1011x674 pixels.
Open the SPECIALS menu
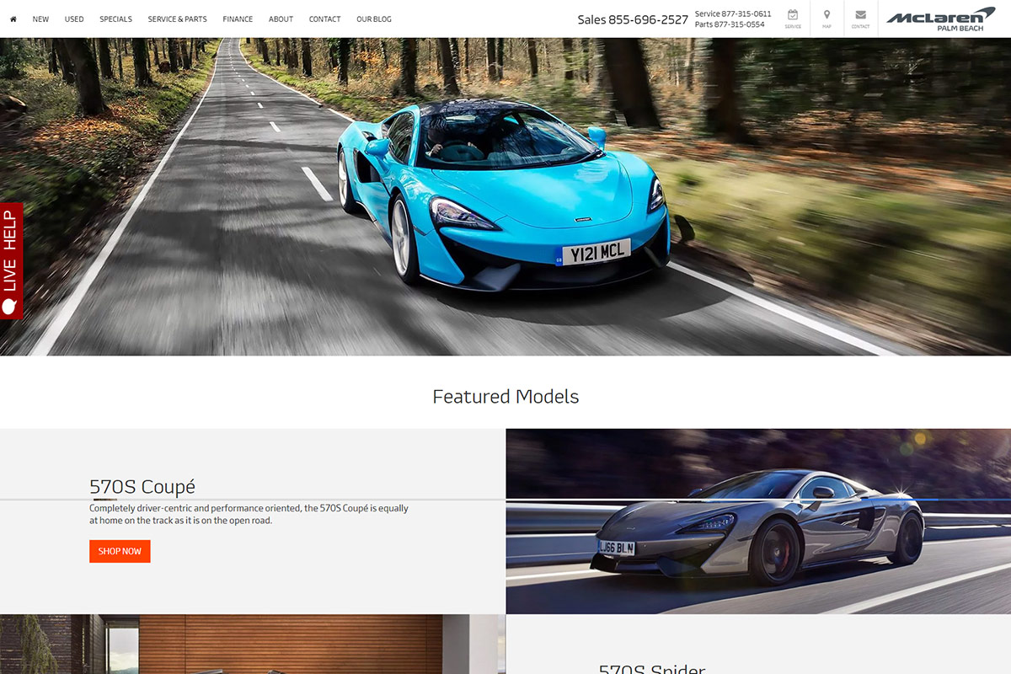click(115, 19)
